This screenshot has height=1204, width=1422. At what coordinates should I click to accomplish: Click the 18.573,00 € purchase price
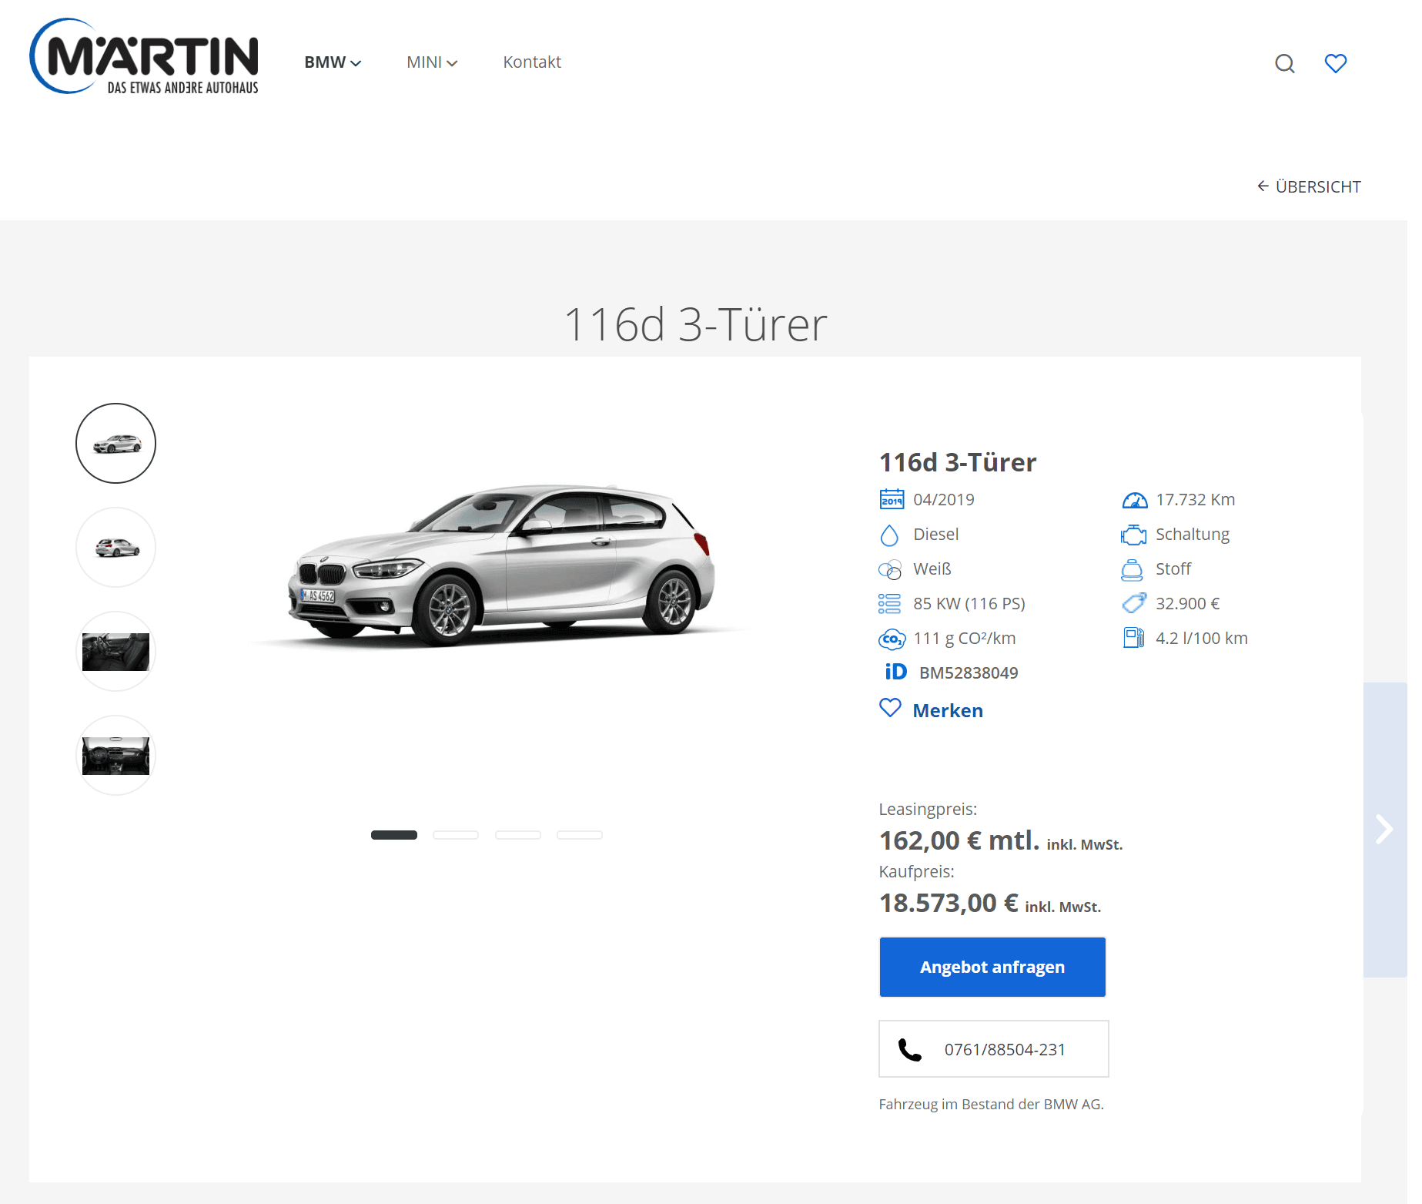[949, 903]
